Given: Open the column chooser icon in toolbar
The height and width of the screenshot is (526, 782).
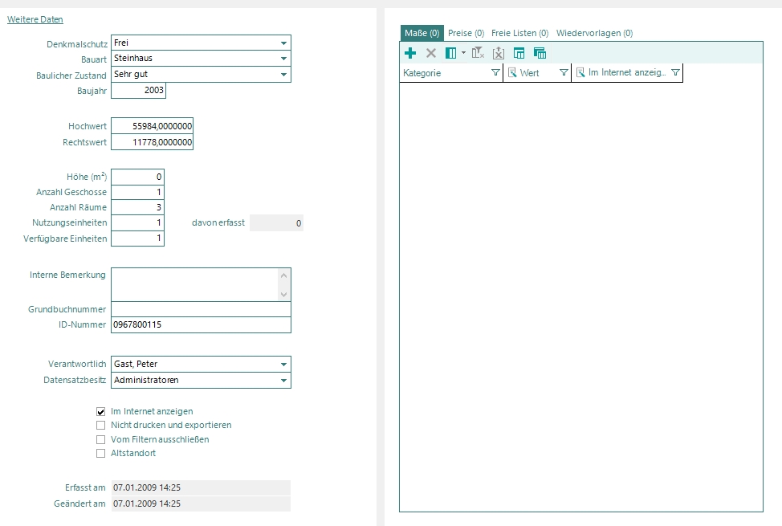Looking at the screenshot, I should (x=451, y=53).
